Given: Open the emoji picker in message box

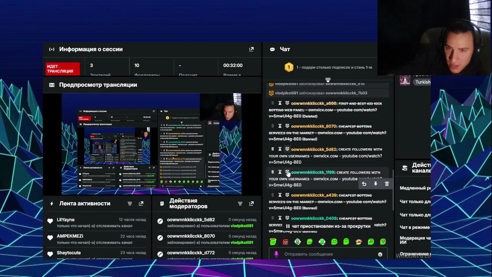Looking at the screenshot, I should pyautogui.click(x=380, y=254).
